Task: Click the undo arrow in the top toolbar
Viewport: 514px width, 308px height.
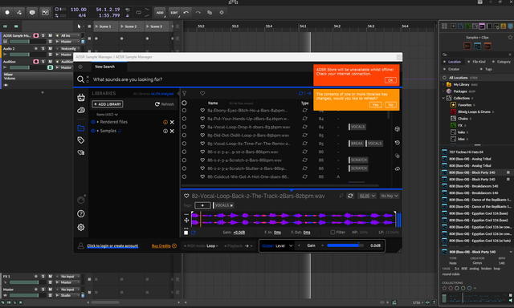Action: [x=186, y=13]
